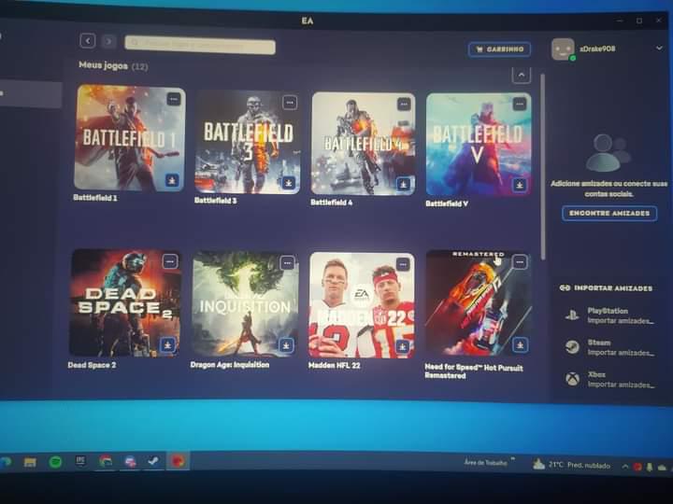This screenshot has width=673, height=504.
Task: Open the Battlefield 4 cover thumbnail
Action: (363, 144)
